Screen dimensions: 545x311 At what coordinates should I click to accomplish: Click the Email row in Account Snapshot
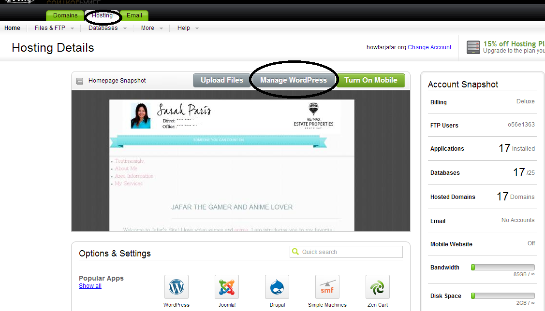(x=483, y=221)
